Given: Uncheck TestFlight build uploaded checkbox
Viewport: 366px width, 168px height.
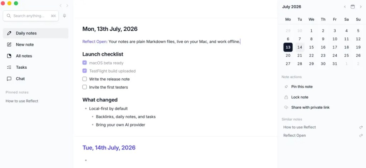Looking at the screenshot, I should (x=84, y=71).
